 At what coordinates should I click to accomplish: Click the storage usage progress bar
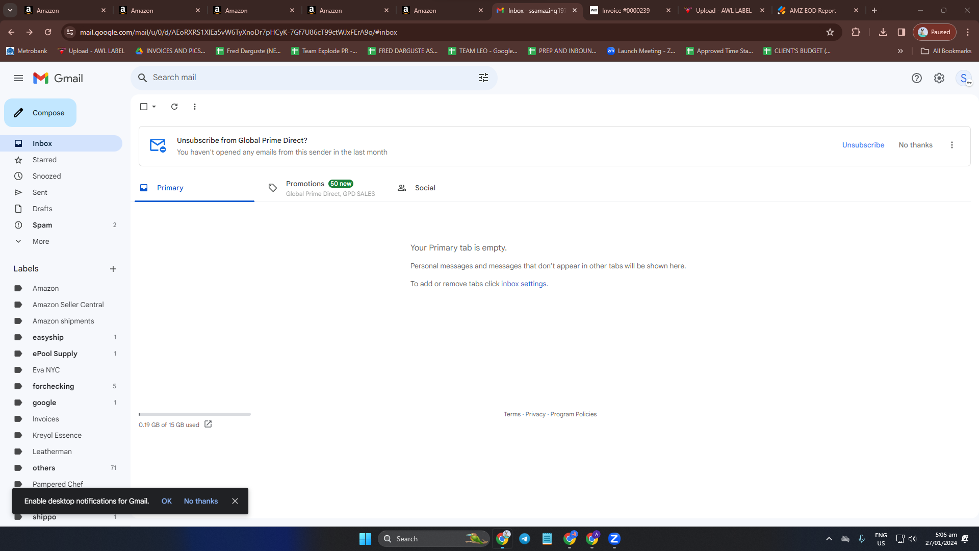[195, 414]
